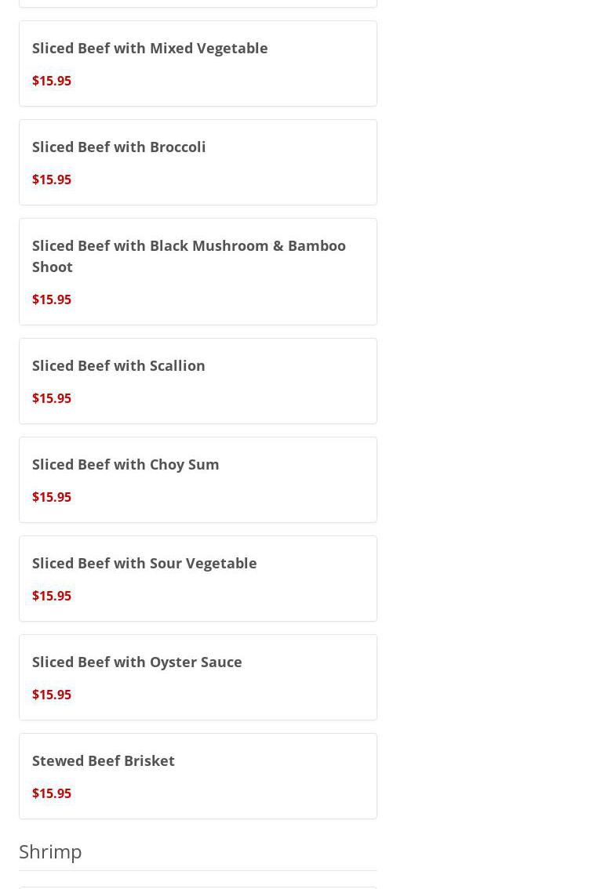The height and width of the screenshot is (889, 604).
Task: Click the Shrimp section heading
Action: (50, 851)
